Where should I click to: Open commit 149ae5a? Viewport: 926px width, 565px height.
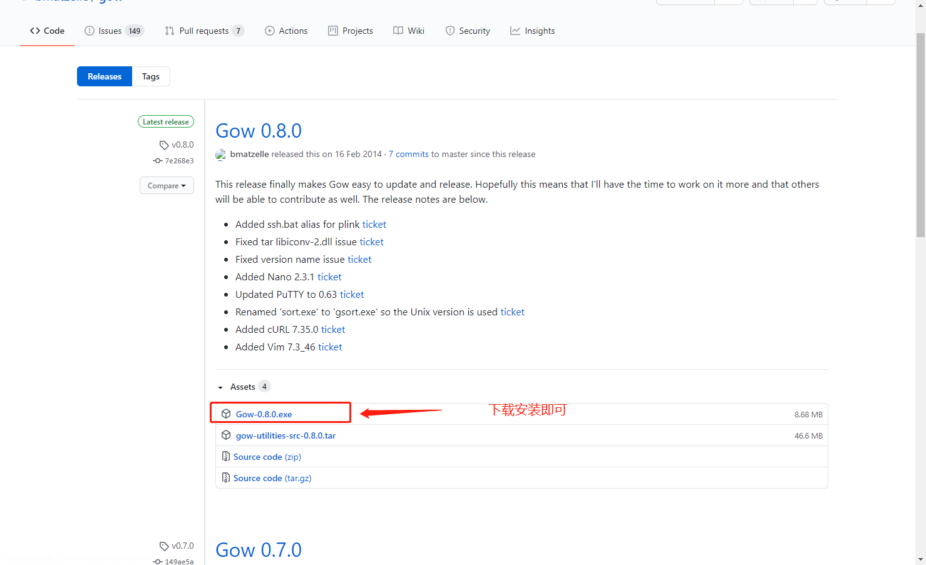point(179,562)
